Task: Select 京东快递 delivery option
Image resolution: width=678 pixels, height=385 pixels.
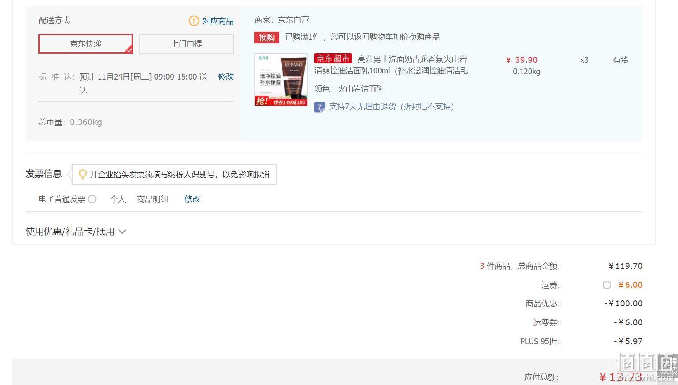Action: (x=85, y=44)
